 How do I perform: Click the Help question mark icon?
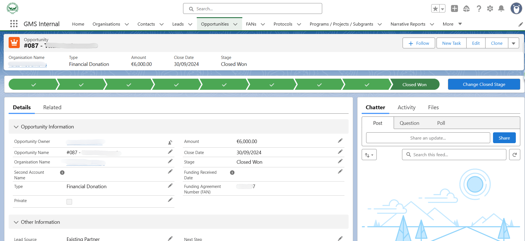(x=479, y=9)
